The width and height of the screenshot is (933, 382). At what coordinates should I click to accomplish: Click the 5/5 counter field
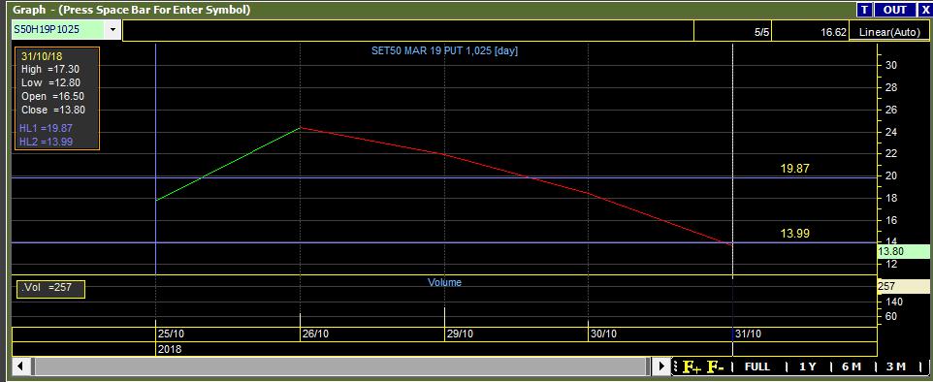733,32
